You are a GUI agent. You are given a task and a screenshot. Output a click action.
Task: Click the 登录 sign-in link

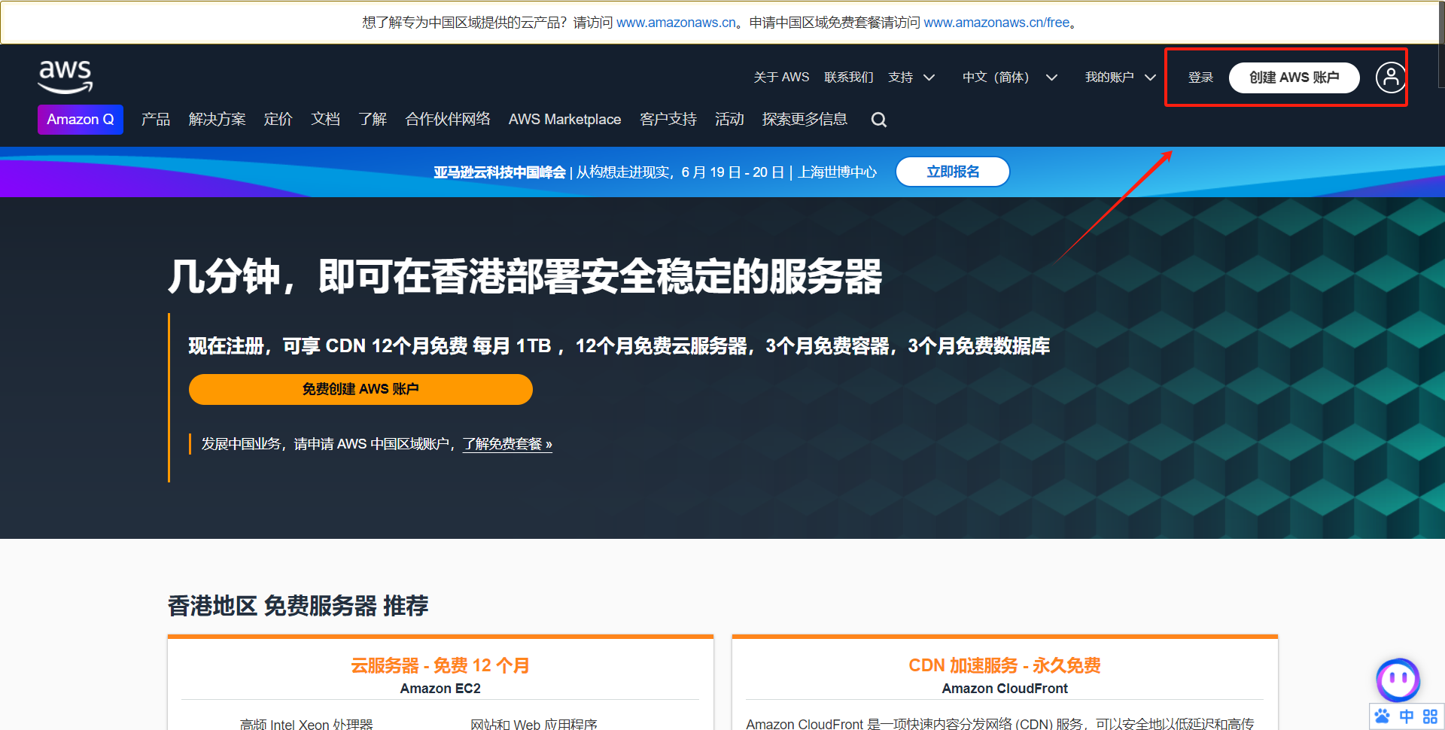[x=1200, y=78]
